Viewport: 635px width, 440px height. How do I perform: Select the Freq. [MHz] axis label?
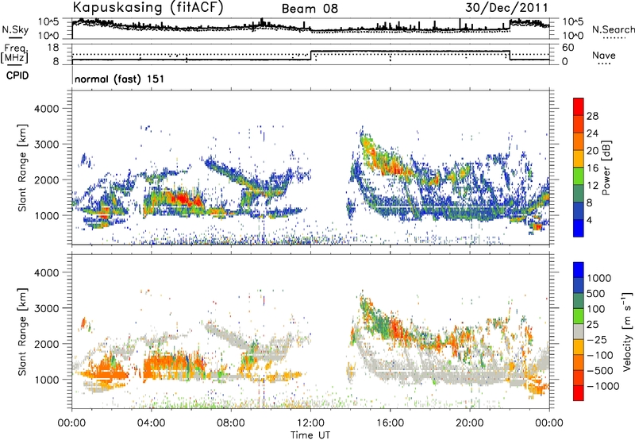click(x=14, y=53)
